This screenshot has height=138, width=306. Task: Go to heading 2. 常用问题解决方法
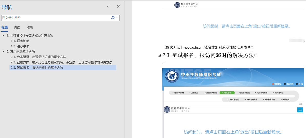(21, 52)
